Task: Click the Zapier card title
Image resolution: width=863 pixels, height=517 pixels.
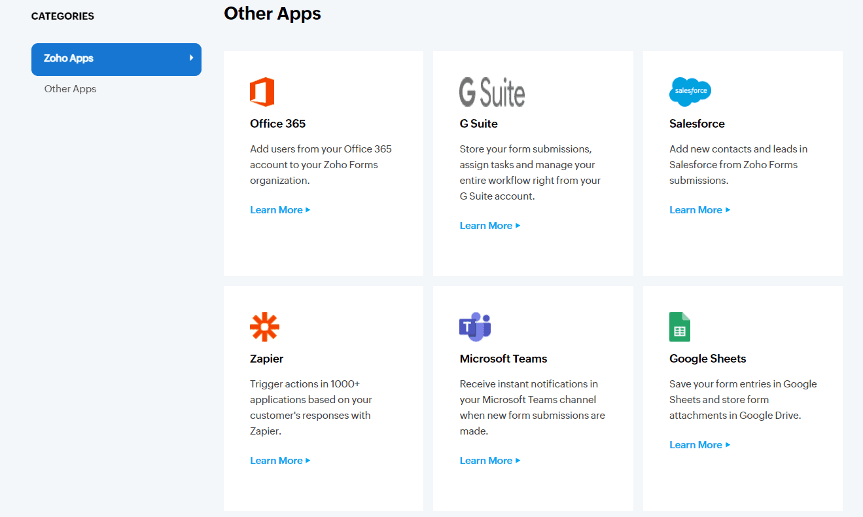Action: [266, 359]
